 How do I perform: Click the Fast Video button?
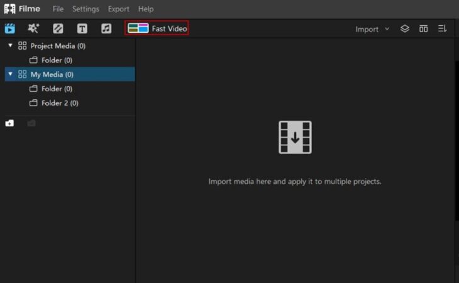coord(157,28)
